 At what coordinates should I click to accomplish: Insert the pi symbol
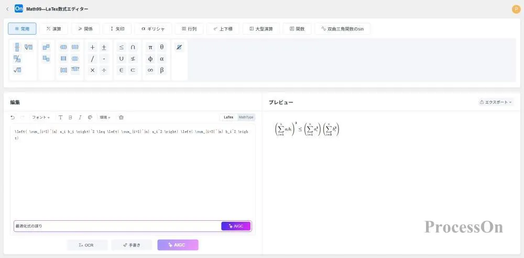click(150, 48)
